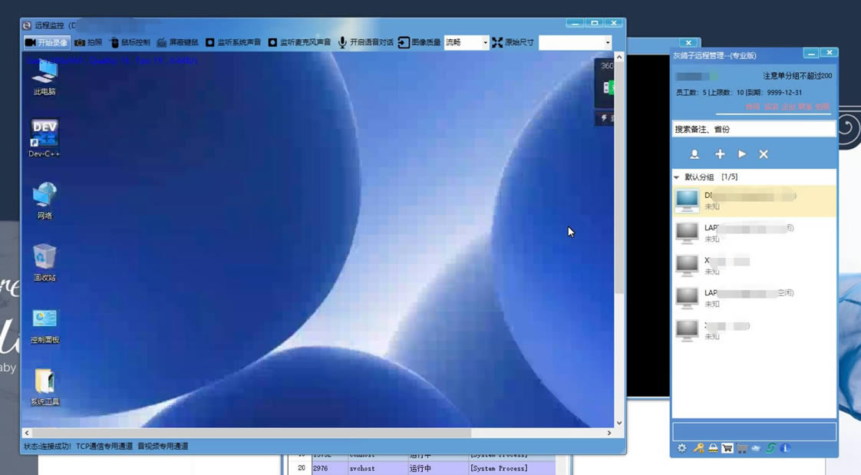Click the golden key icon at panel bottom

click(698, 448)
